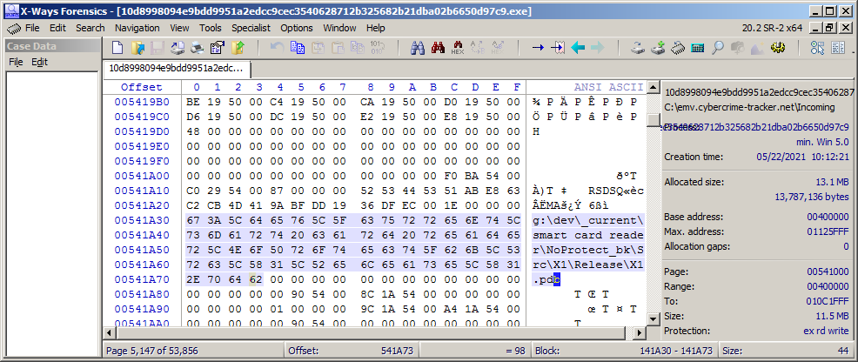Open a file using the folder icon
The width and height of the screenshot is (858, 362).
coord(137,48)
